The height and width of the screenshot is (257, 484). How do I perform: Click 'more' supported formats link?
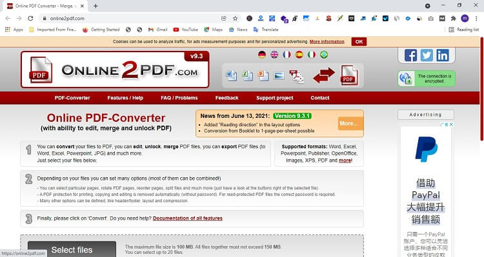(345, 160)
